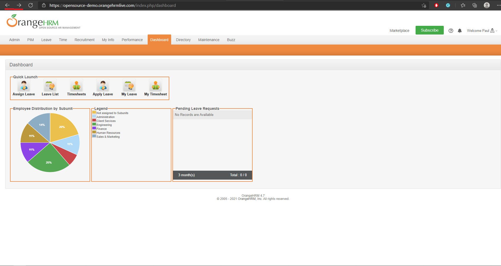Open the Time menu
Viewport: 501px width, 266px height.
coord(63,40)
